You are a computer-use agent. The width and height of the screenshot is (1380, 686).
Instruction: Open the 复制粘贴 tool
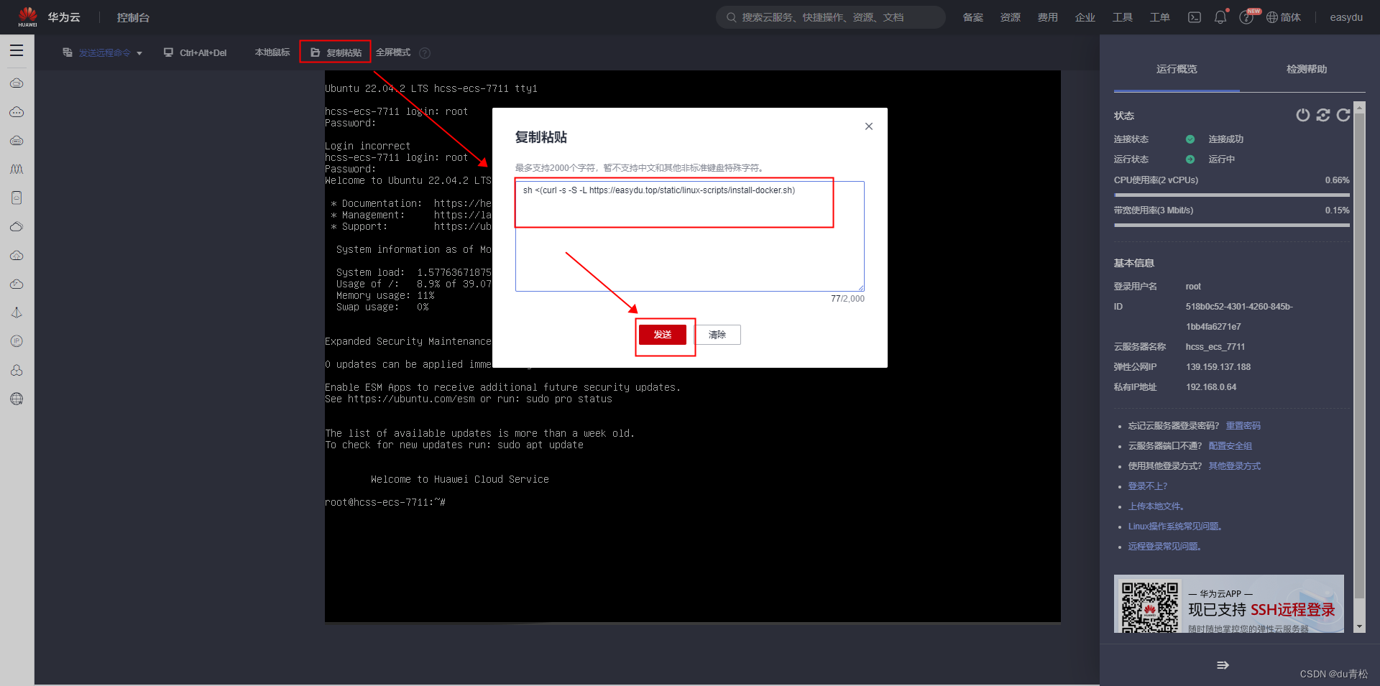[x=336, y=52]
